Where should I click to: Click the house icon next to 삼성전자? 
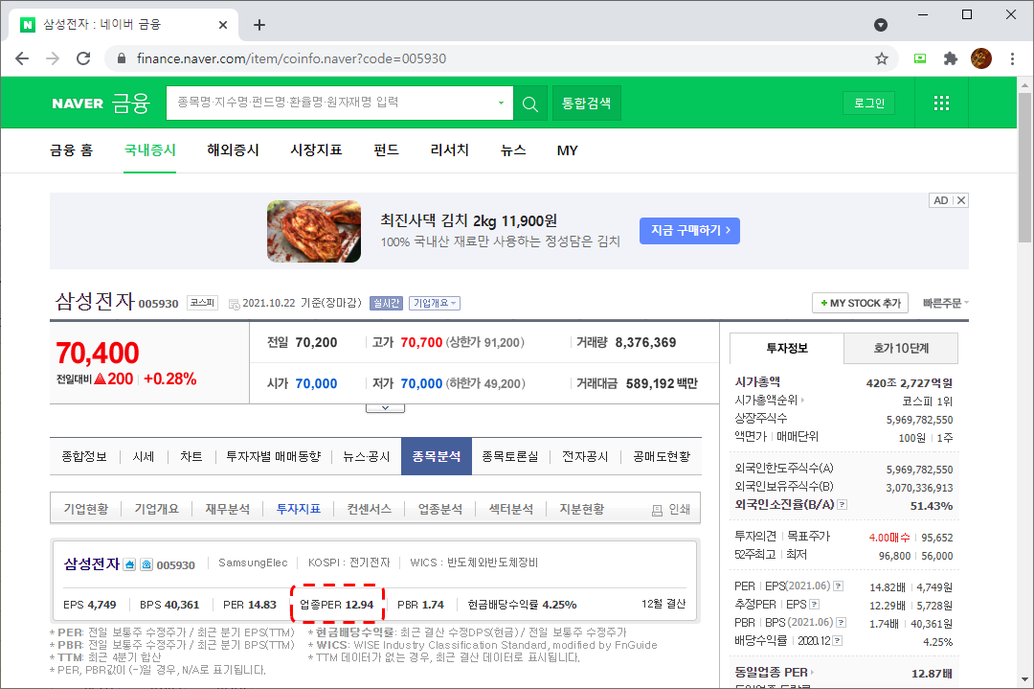coord(130,565)
